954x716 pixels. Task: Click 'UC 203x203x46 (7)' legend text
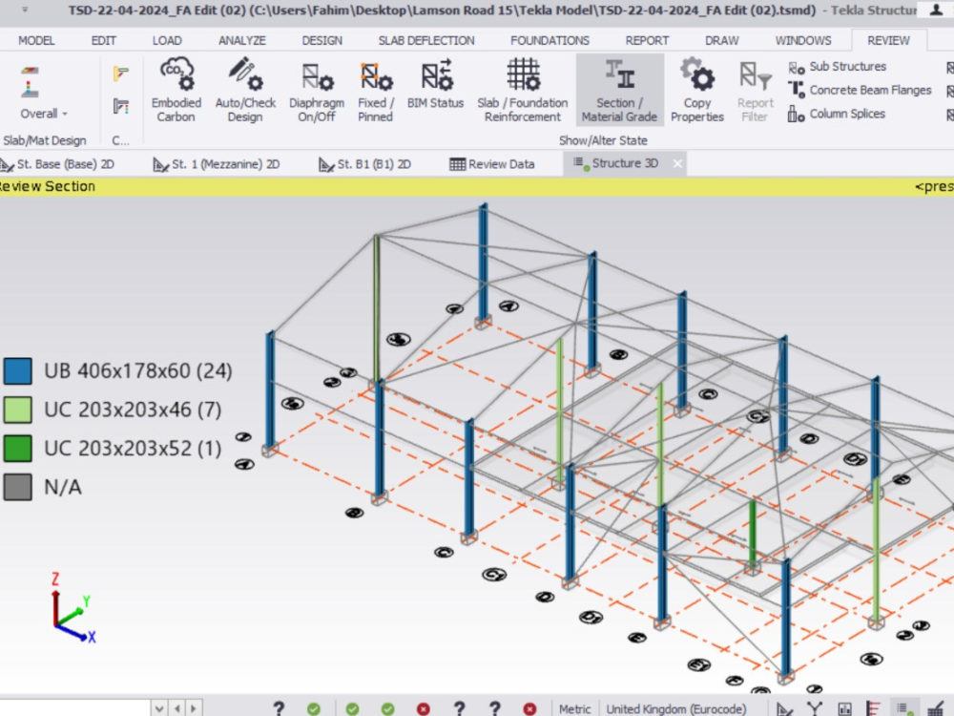click(133, 410)
